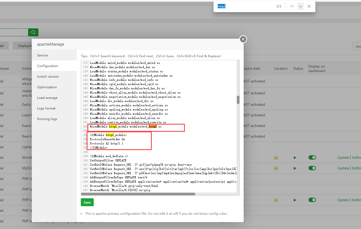Click the green magnifier search button

point(33,32)
